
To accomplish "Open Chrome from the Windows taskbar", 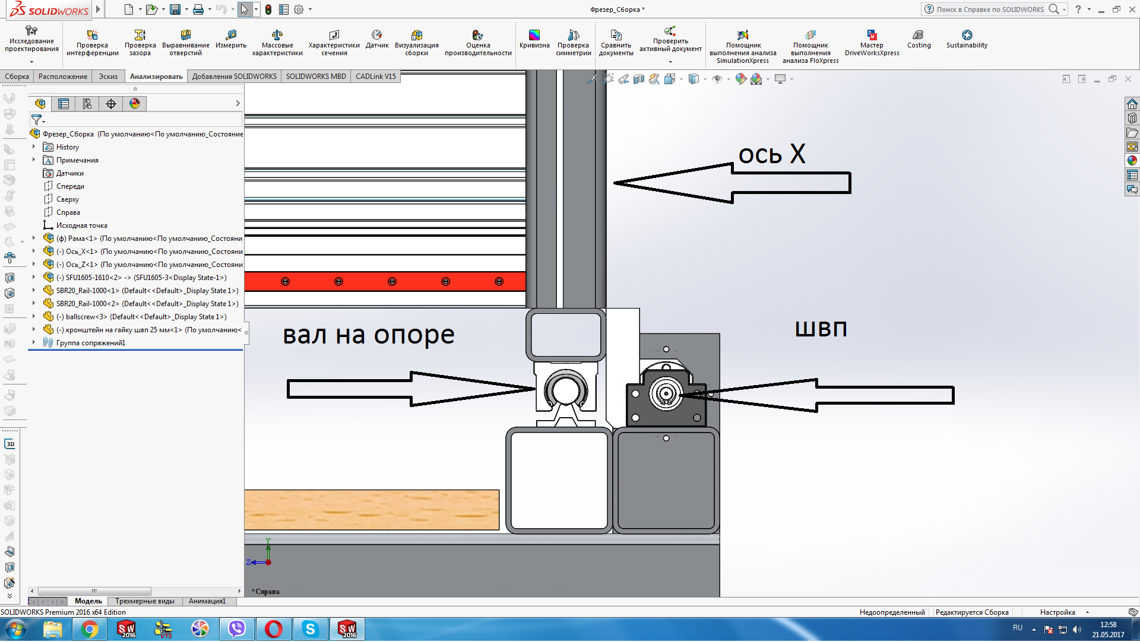I will pos(90,629).
